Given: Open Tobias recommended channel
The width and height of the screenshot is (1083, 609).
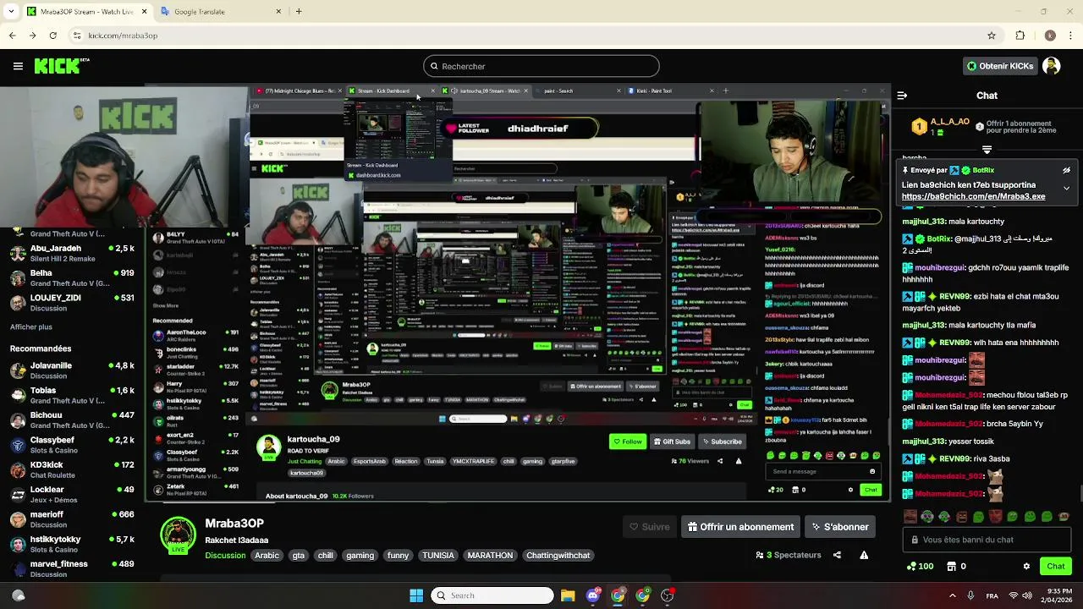Looking at the screenshot, I should coord(72,395).
